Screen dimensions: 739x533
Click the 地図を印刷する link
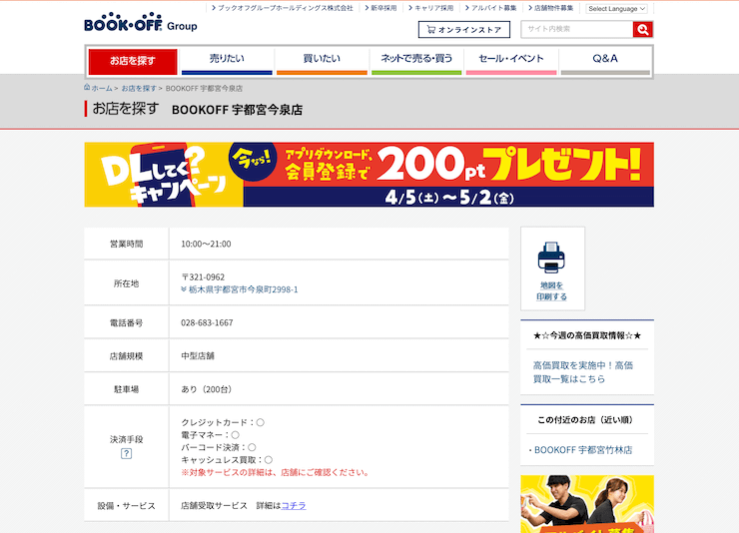[551, 291]
